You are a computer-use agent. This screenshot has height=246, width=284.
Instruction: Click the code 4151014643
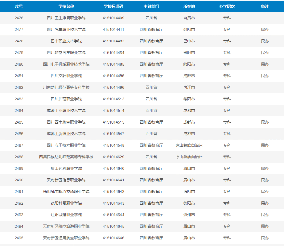(x=113, y=203)
